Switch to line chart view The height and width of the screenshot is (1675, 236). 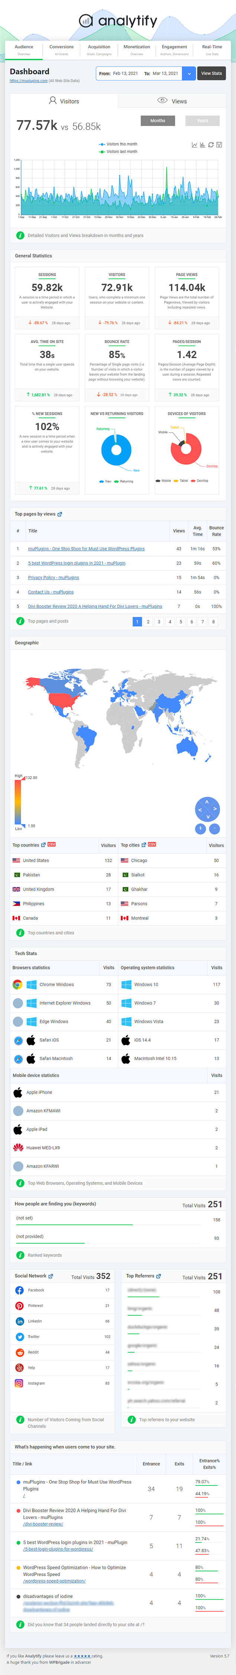194,145
